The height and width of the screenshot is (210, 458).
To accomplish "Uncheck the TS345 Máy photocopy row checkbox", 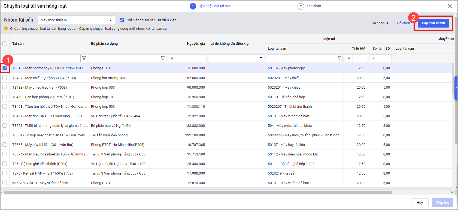I will [x=5, y=68].
